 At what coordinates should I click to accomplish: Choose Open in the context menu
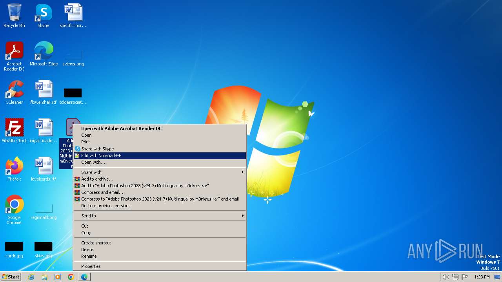pos(160,135)
